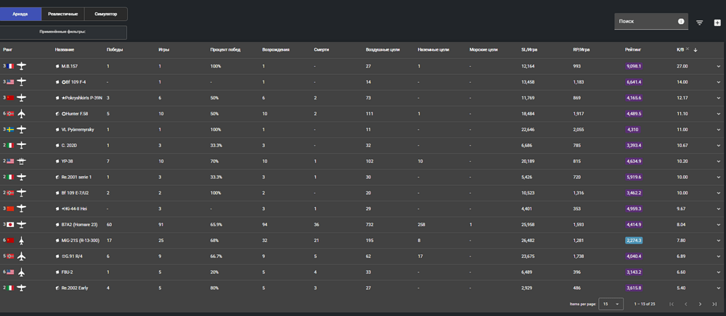
Task: Click the twin-boom plane icon for YP-38
Action: pyautogui.click(x=21, y=161)
